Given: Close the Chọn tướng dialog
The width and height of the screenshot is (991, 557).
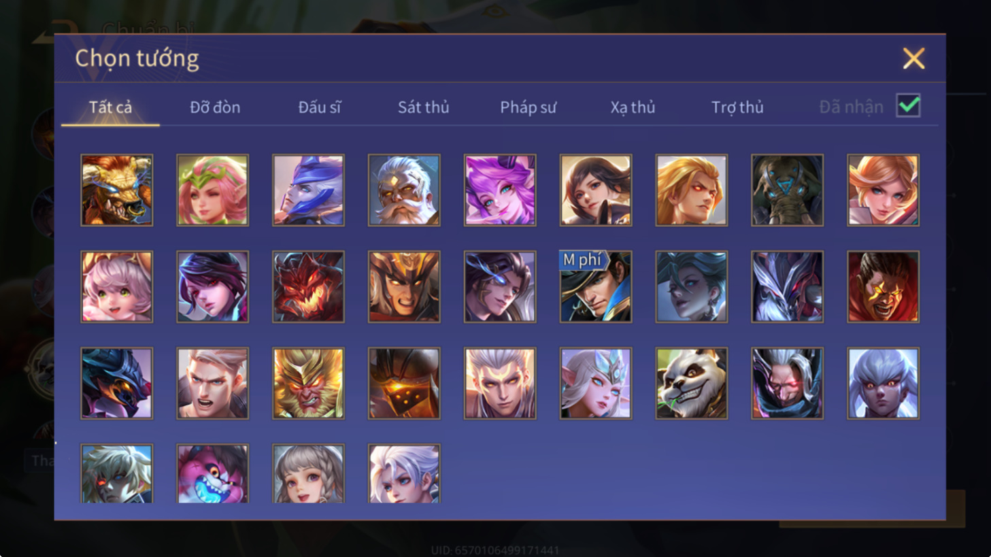Looking at the screenshot, I should pyautogui.click(x=913, y=58).
